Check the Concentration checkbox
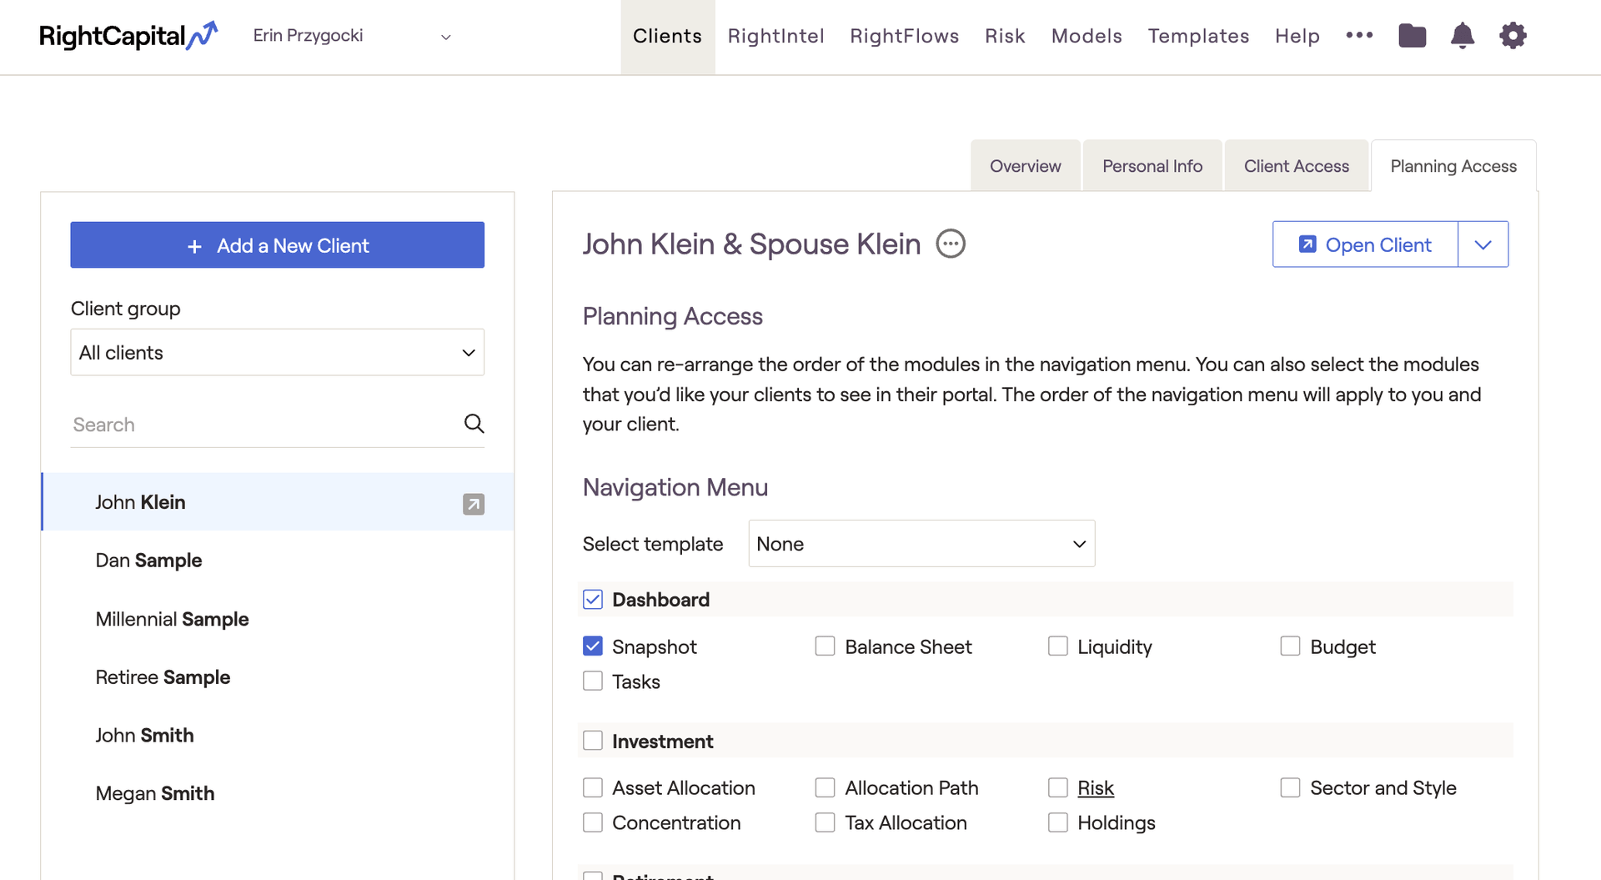 (593, 822)
